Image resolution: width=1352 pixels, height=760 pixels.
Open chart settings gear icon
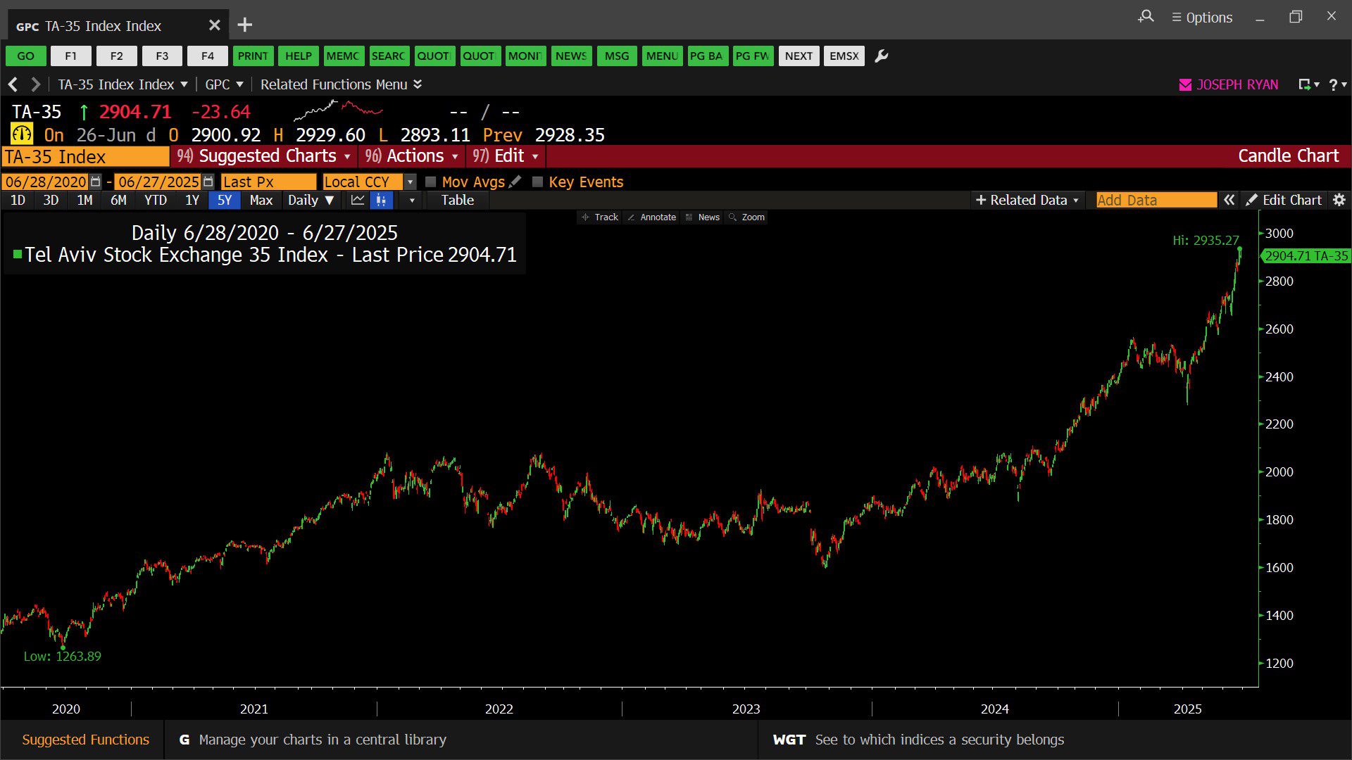(x=1339, y=201)
